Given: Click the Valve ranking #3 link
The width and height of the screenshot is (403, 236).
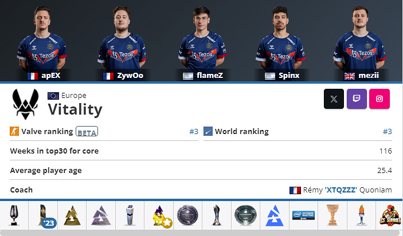Looking at the screenshot, I should coord(194,132).
